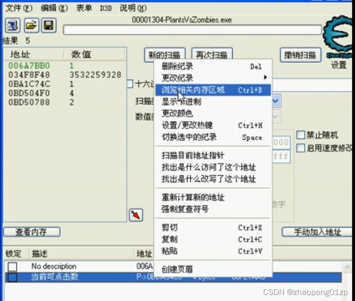Open the 说明(H) menu
The width and height of the screenshot is (355, 301).
tap(133, 8)
